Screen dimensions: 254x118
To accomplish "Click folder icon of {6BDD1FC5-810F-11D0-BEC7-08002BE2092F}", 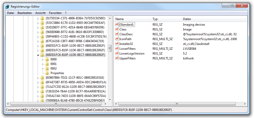I will click(x=42, y=50).
